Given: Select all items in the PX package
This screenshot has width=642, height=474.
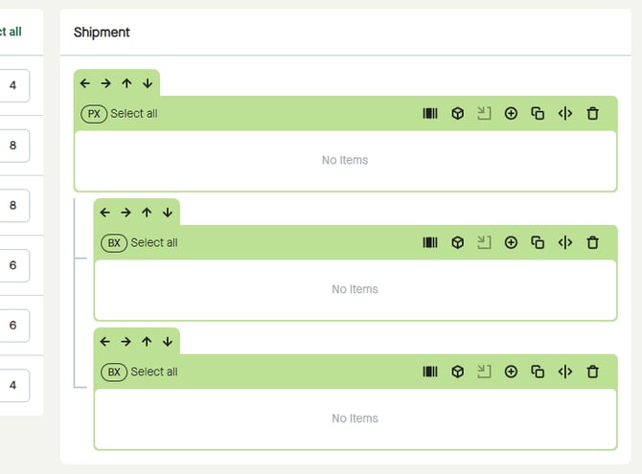Looking at the screenshot, I should pyautogui.click(x=134, y=113).
